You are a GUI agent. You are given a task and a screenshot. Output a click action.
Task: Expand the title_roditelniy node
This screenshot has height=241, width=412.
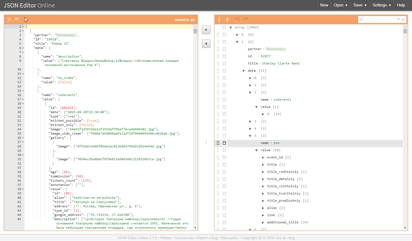263,172
